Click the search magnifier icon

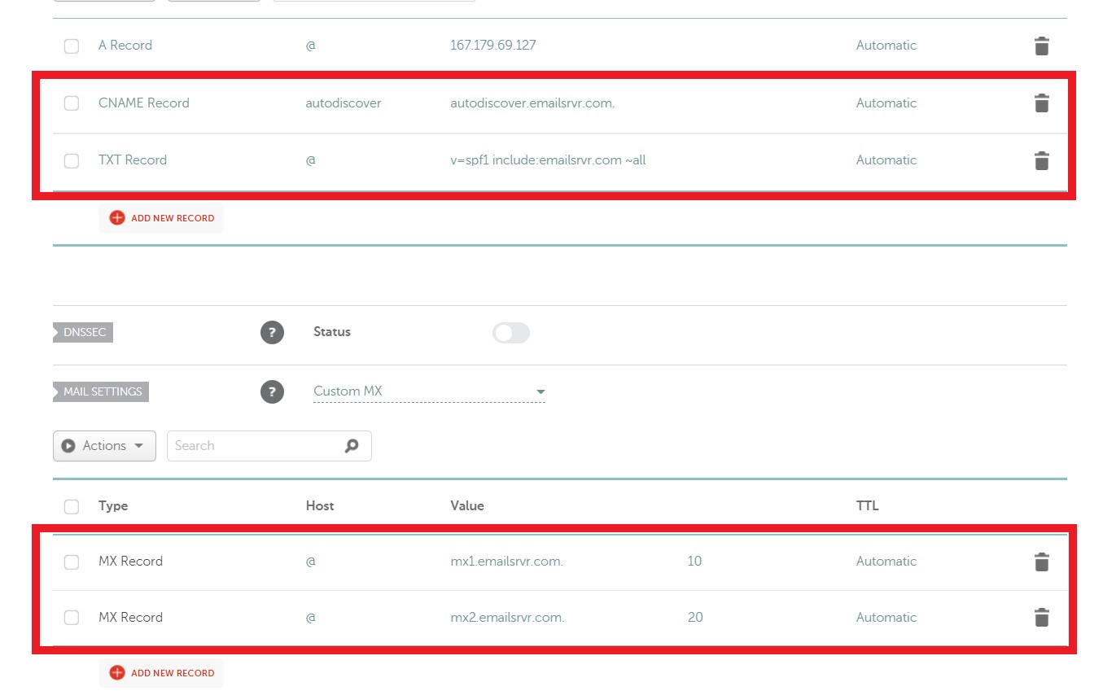[352, 446]
